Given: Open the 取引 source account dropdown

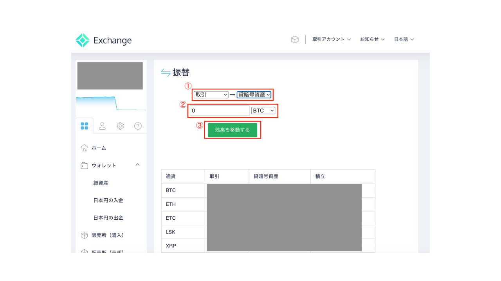Looking at the screenshot, I should 211,94.
